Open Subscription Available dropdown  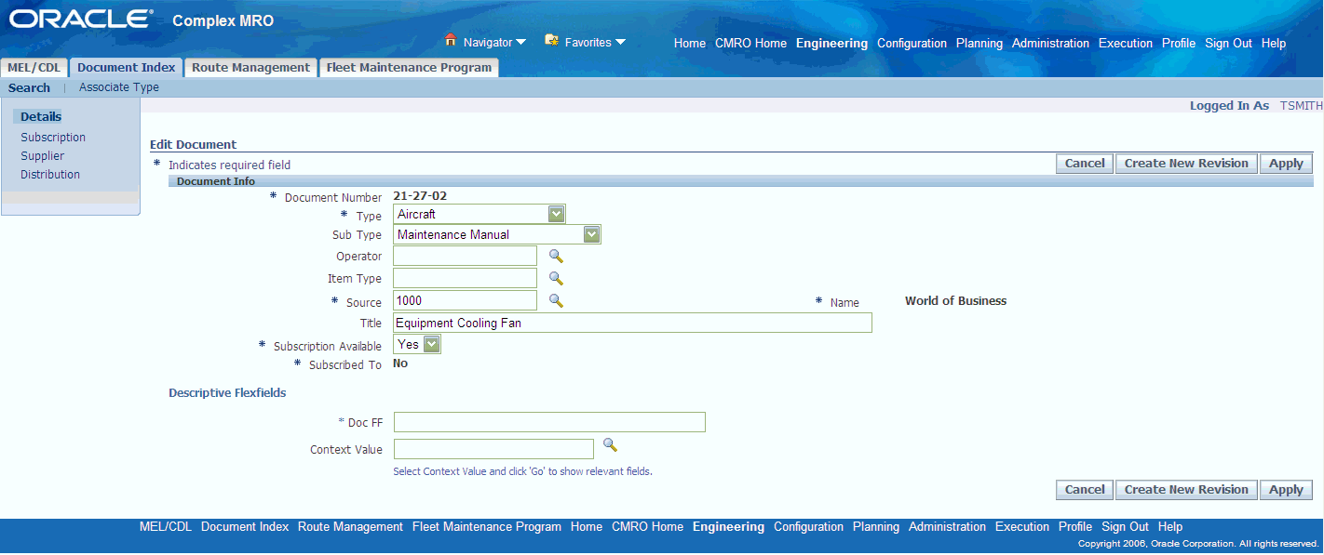[x=417, y=344]
